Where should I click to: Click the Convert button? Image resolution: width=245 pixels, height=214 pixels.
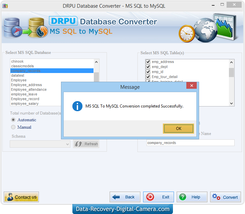click(x=225, y=197)
